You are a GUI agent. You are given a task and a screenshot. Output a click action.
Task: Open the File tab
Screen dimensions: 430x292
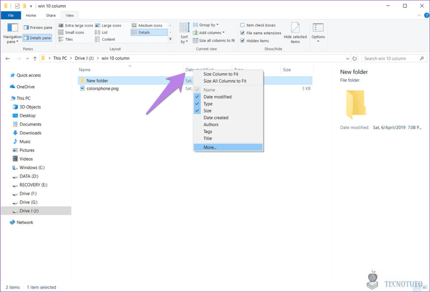pos(11,15)
